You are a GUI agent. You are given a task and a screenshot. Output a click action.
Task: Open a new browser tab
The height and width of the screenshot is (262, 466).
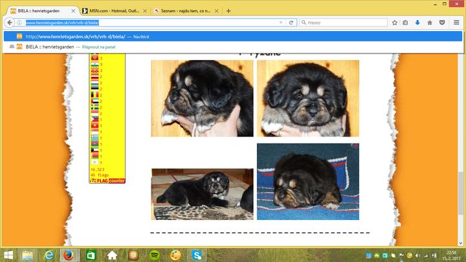point(228,11)
